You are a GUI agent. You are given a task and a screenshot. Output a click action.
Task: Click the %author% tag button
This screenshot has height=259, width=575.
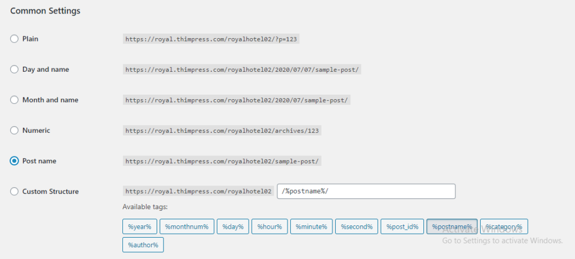(143, 245)
